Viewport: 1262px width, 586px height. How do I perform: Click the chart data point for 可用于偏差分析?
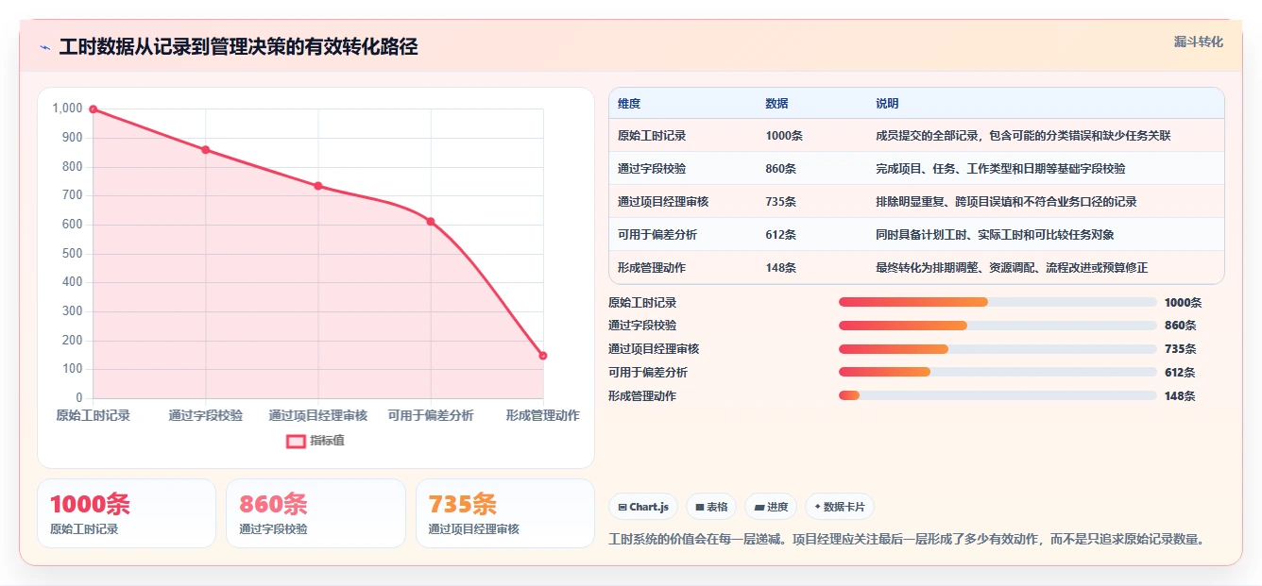tap(431, 222)
